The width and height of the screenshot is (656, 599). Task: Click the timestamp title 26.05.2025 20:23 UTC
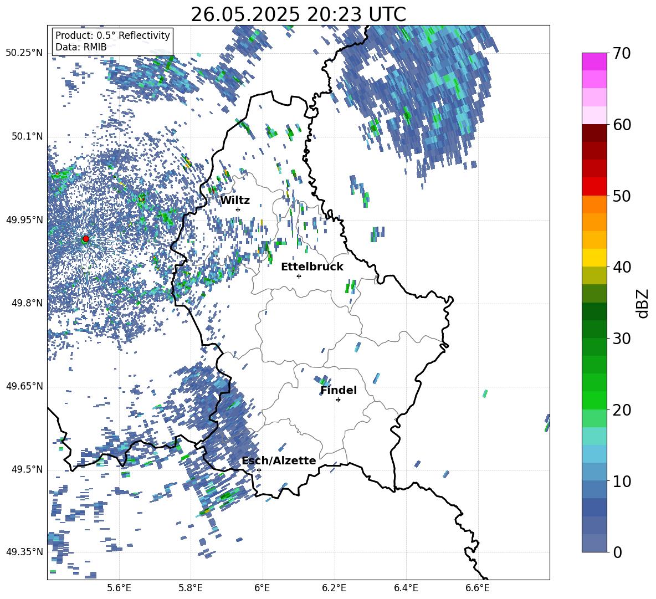[x=298, y=14]
